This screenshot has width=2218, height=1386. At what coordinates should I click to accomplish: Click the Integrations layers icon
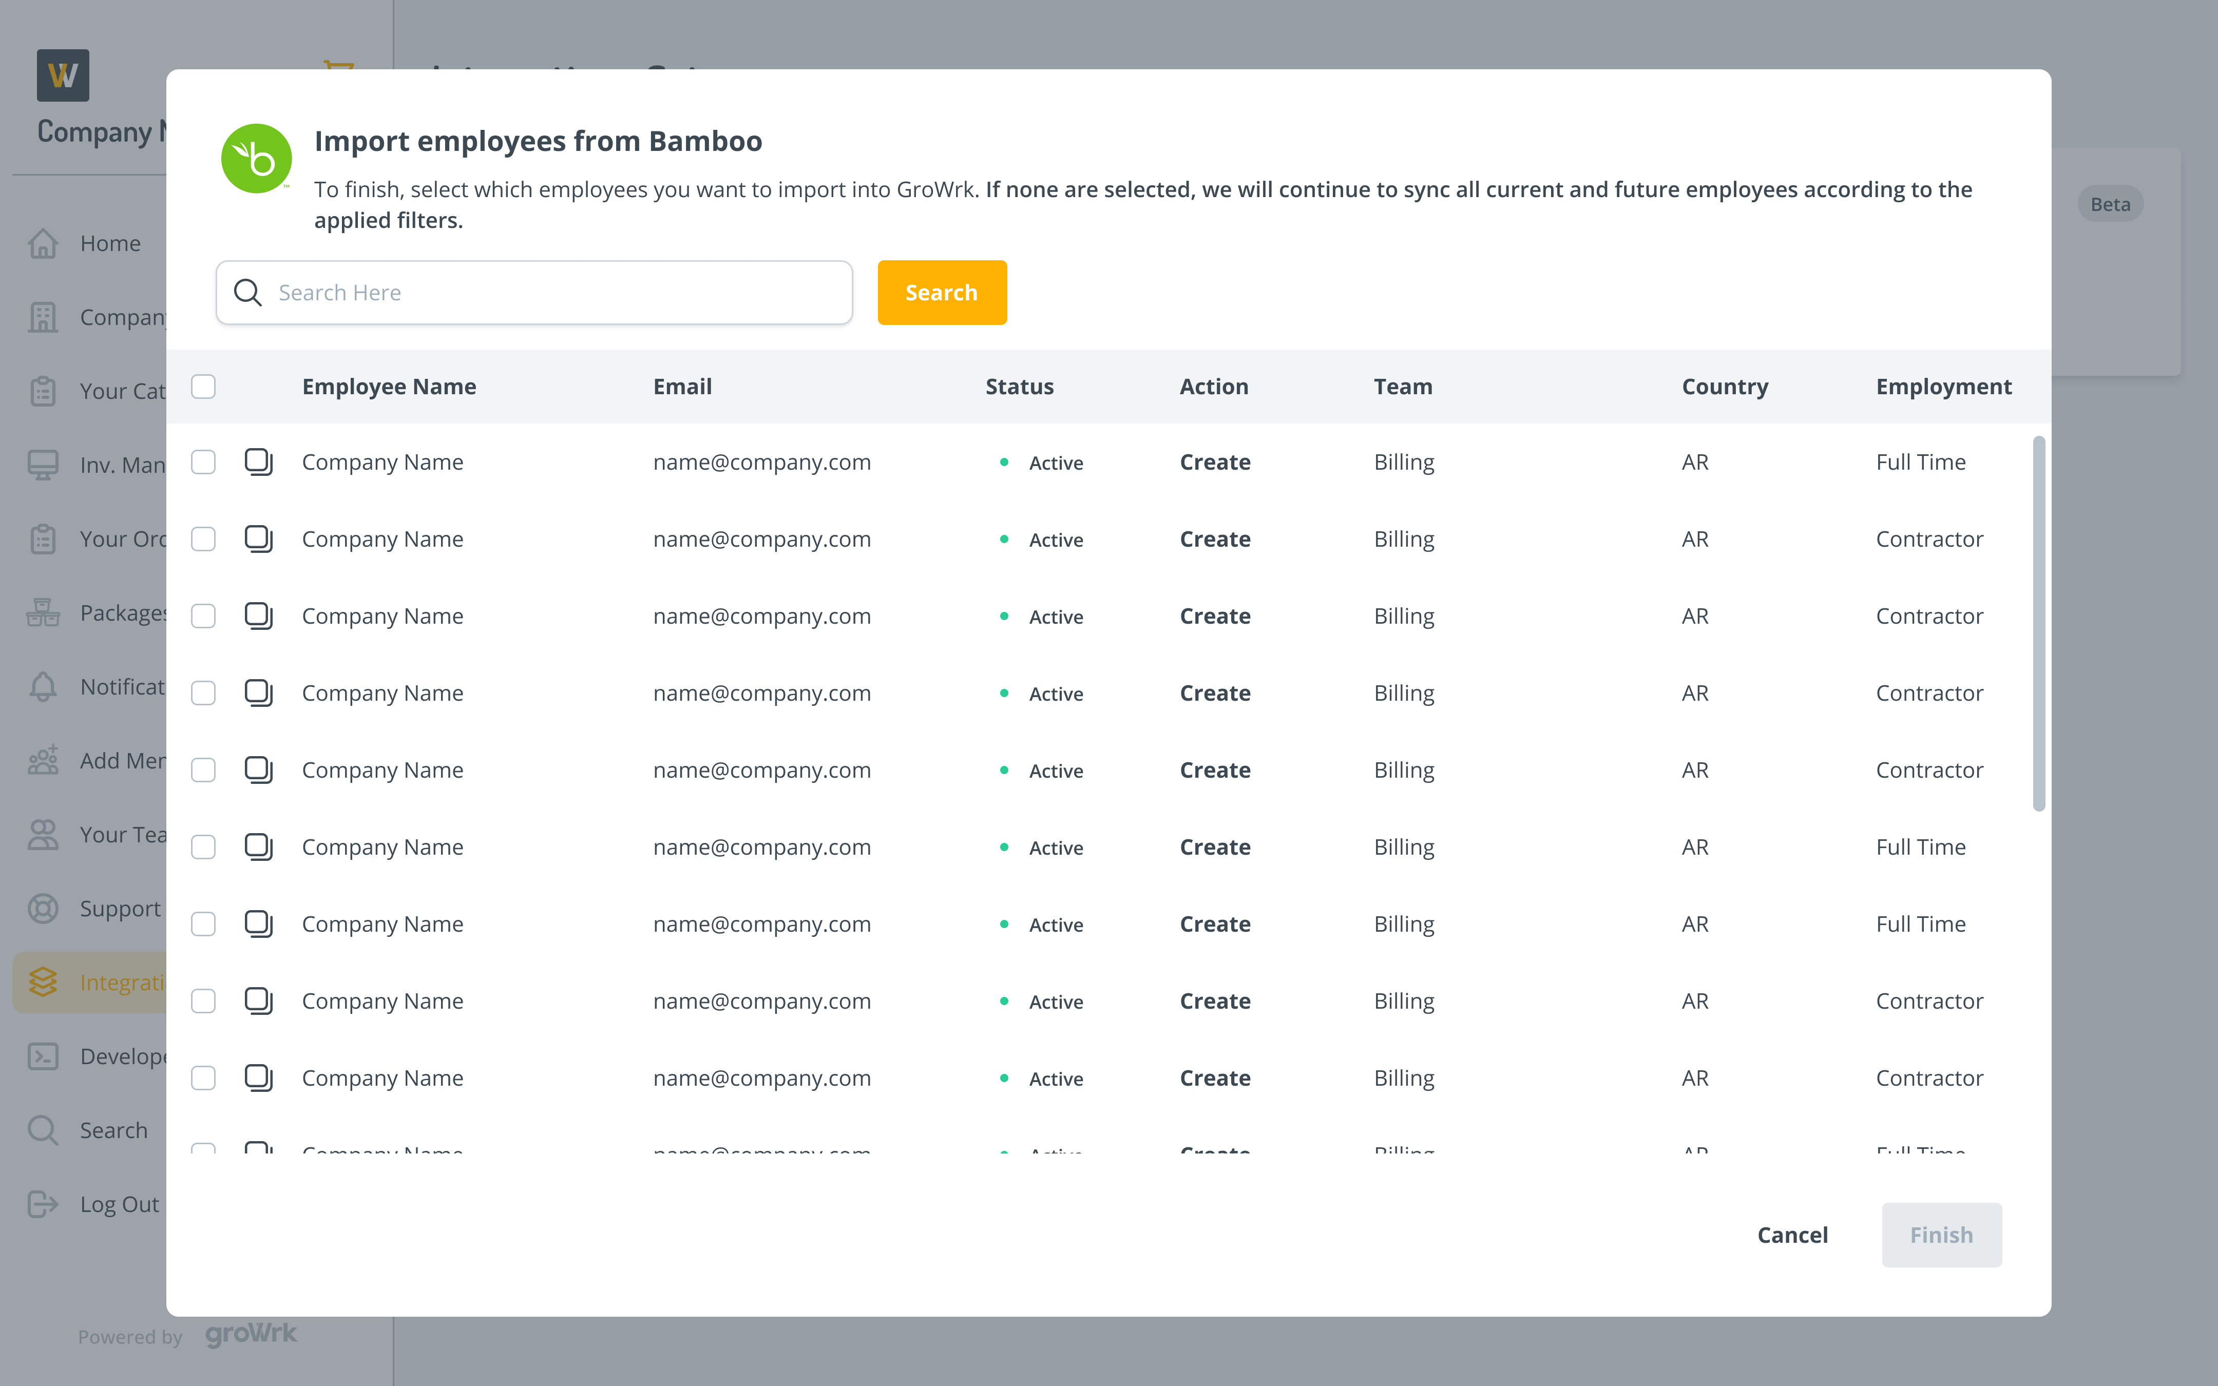coord(43,983)
